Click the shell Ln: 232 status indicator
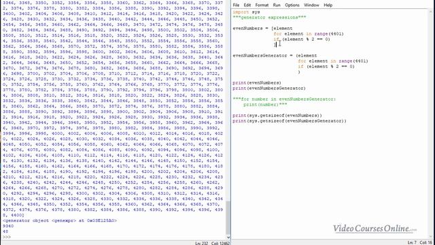The width and height of the screenshot is (435, 245). [201, 243]
